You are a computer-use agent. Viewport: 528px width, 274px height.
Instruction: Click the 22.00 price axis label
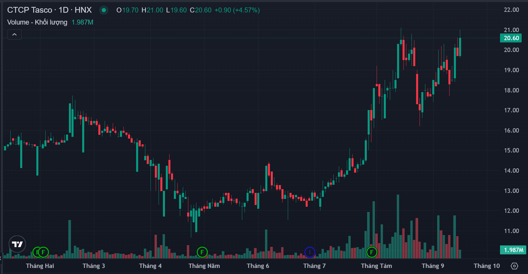[511, 10]
